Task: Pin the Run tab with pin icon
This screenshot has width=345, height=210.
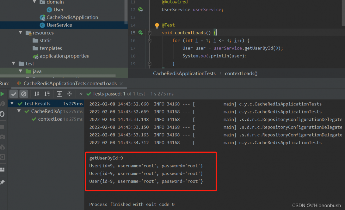Action: 2,182
